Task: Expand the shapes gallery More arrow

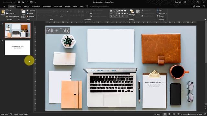Action: [127, 16]
